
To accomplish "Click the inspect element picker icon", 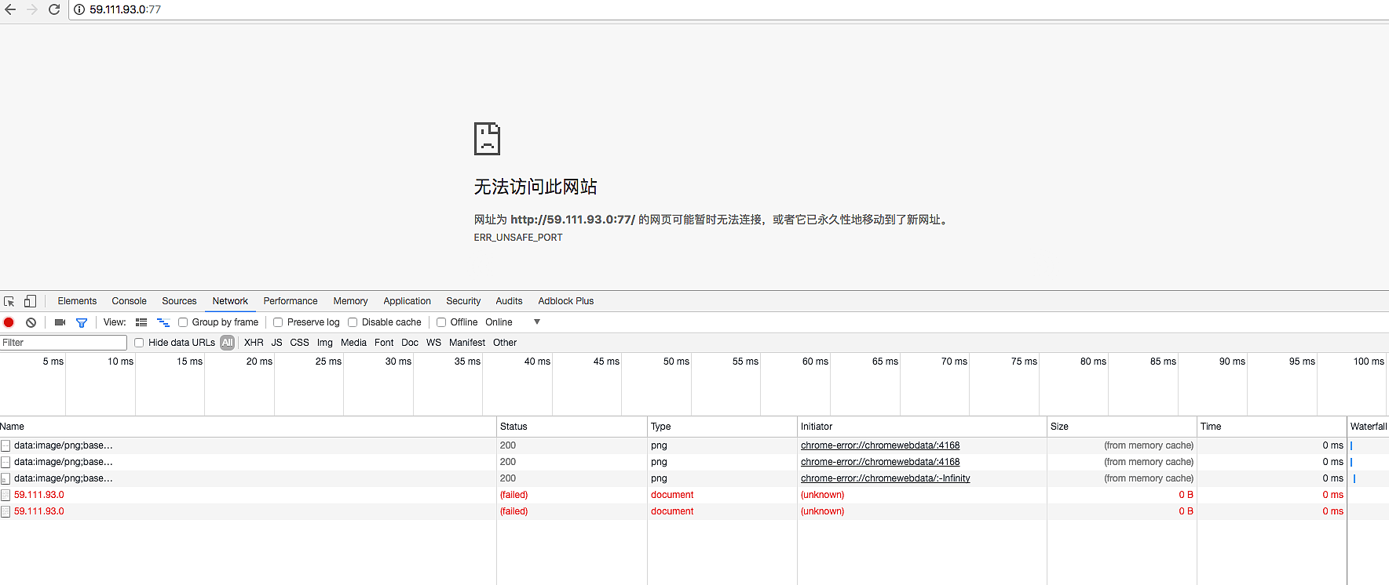I will coord(9,301).
